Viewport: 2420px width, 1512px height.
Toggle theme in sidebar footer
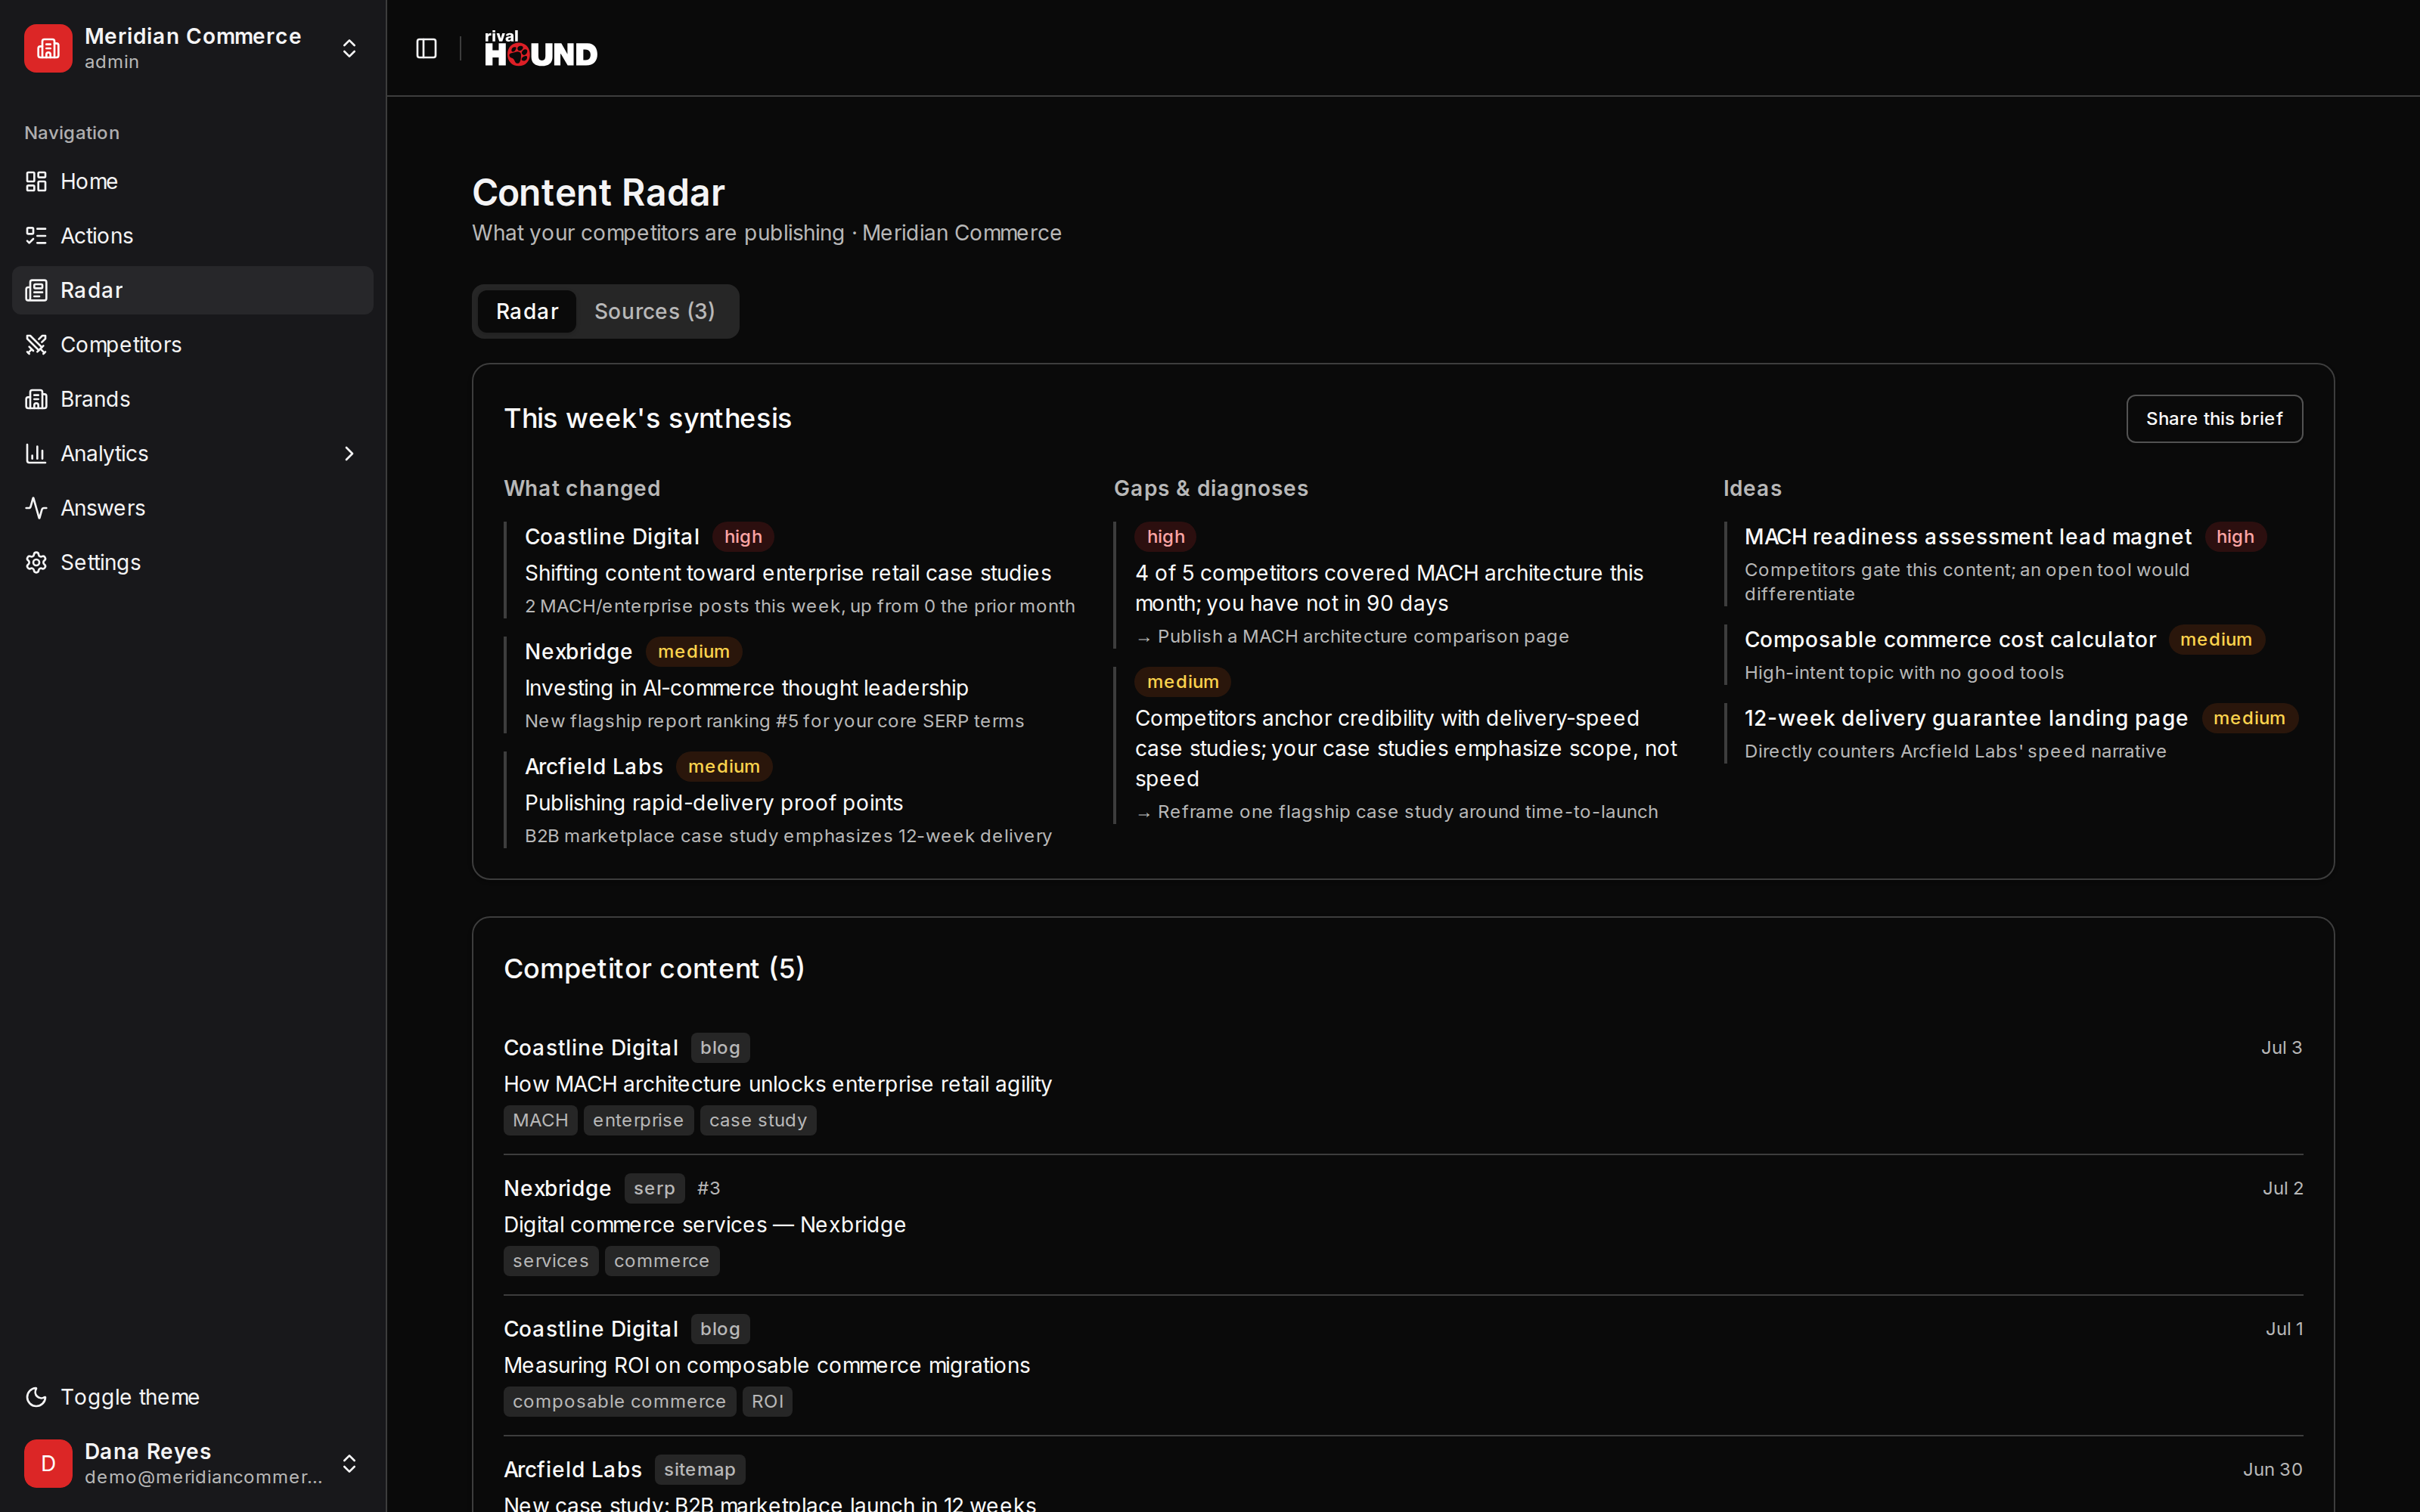(x=192, y=1397)
